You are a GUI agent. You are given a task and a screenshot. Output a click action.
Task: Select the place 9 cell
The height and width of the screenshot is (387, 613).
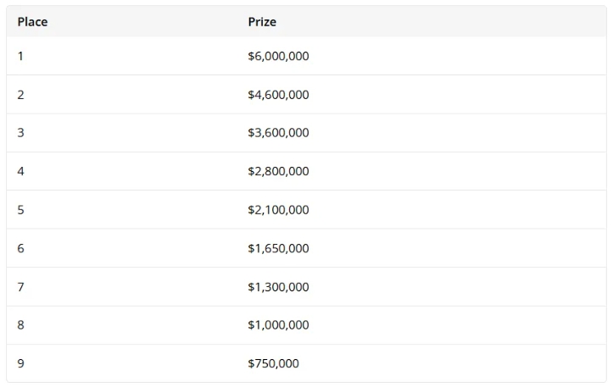21,363
